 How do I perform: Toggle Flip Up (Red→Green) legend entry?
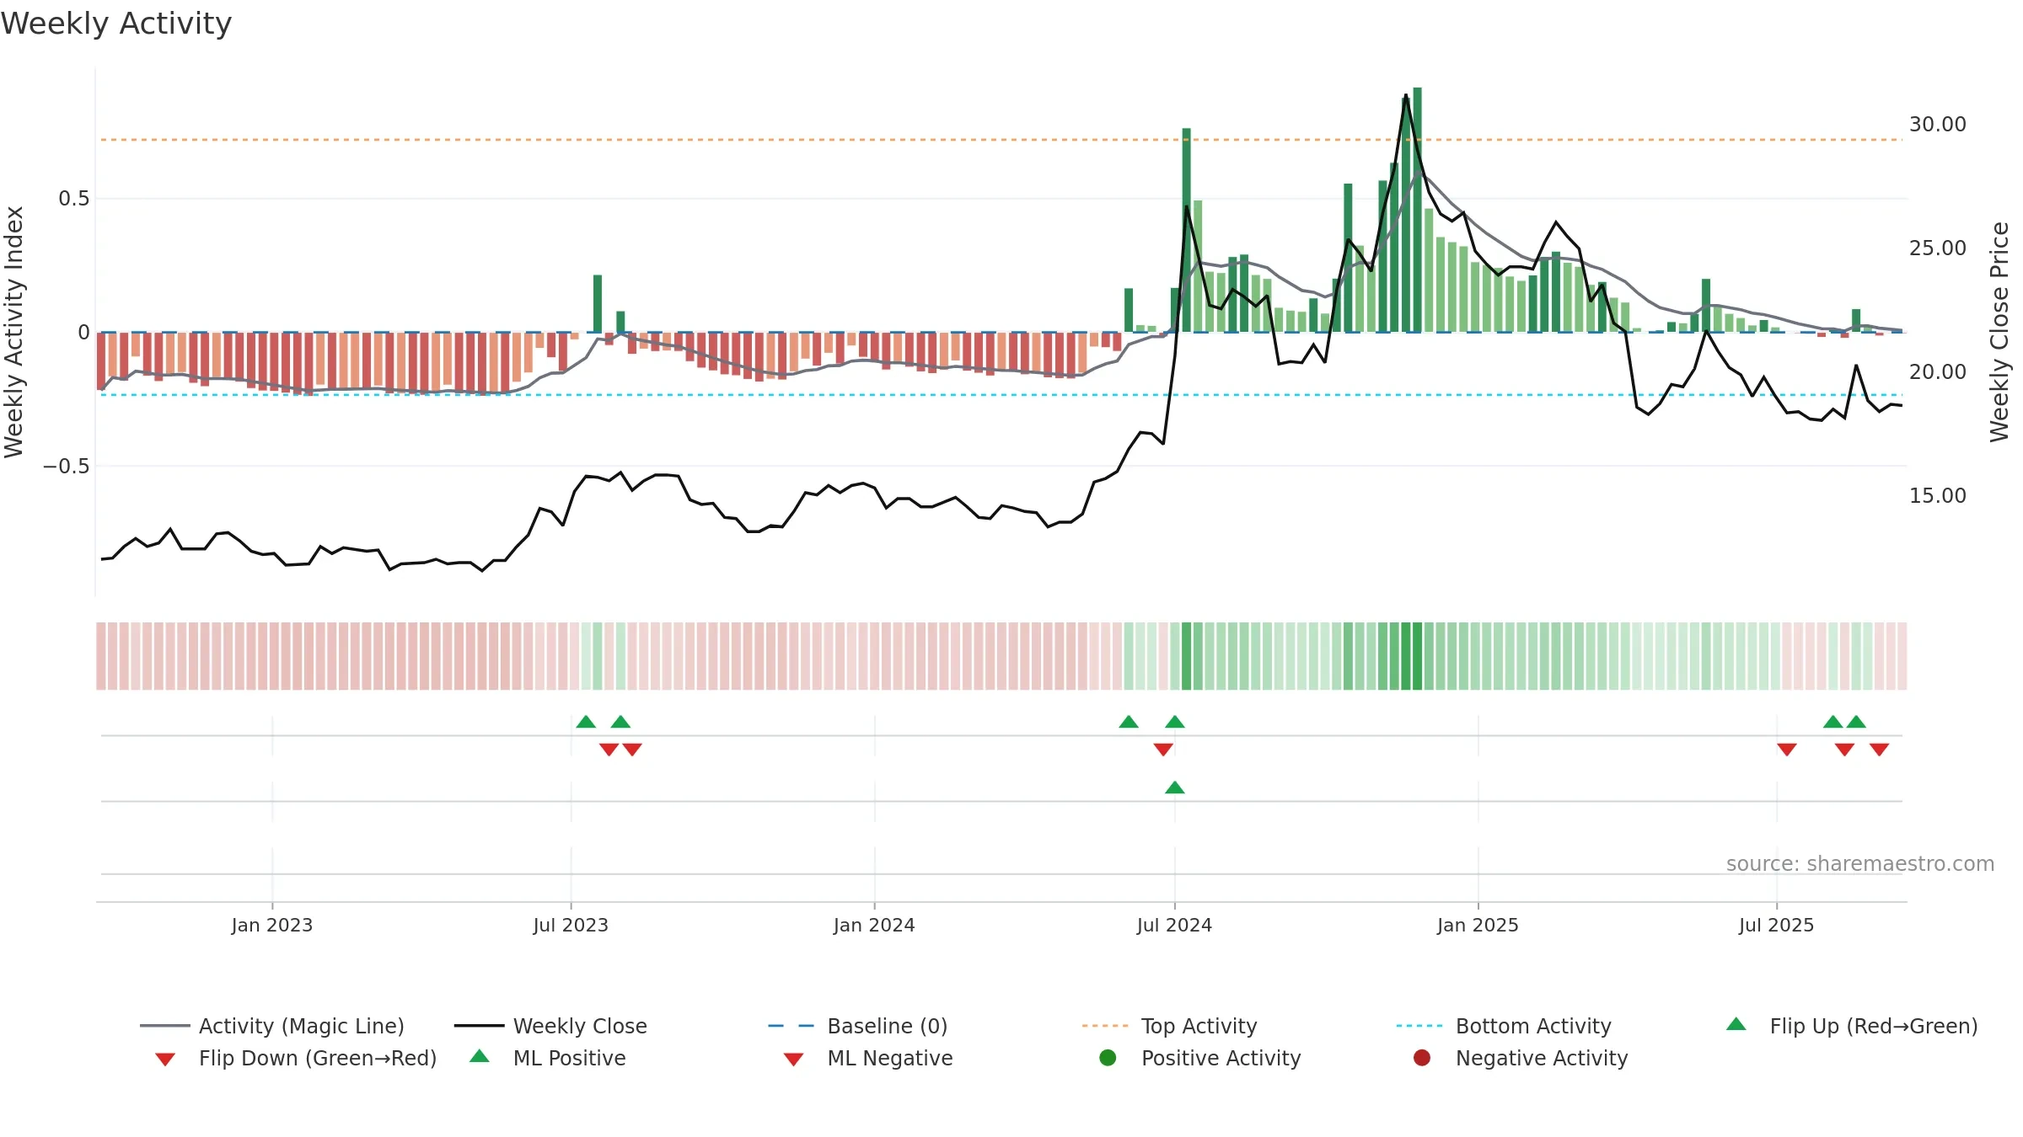(1852, 1026)
